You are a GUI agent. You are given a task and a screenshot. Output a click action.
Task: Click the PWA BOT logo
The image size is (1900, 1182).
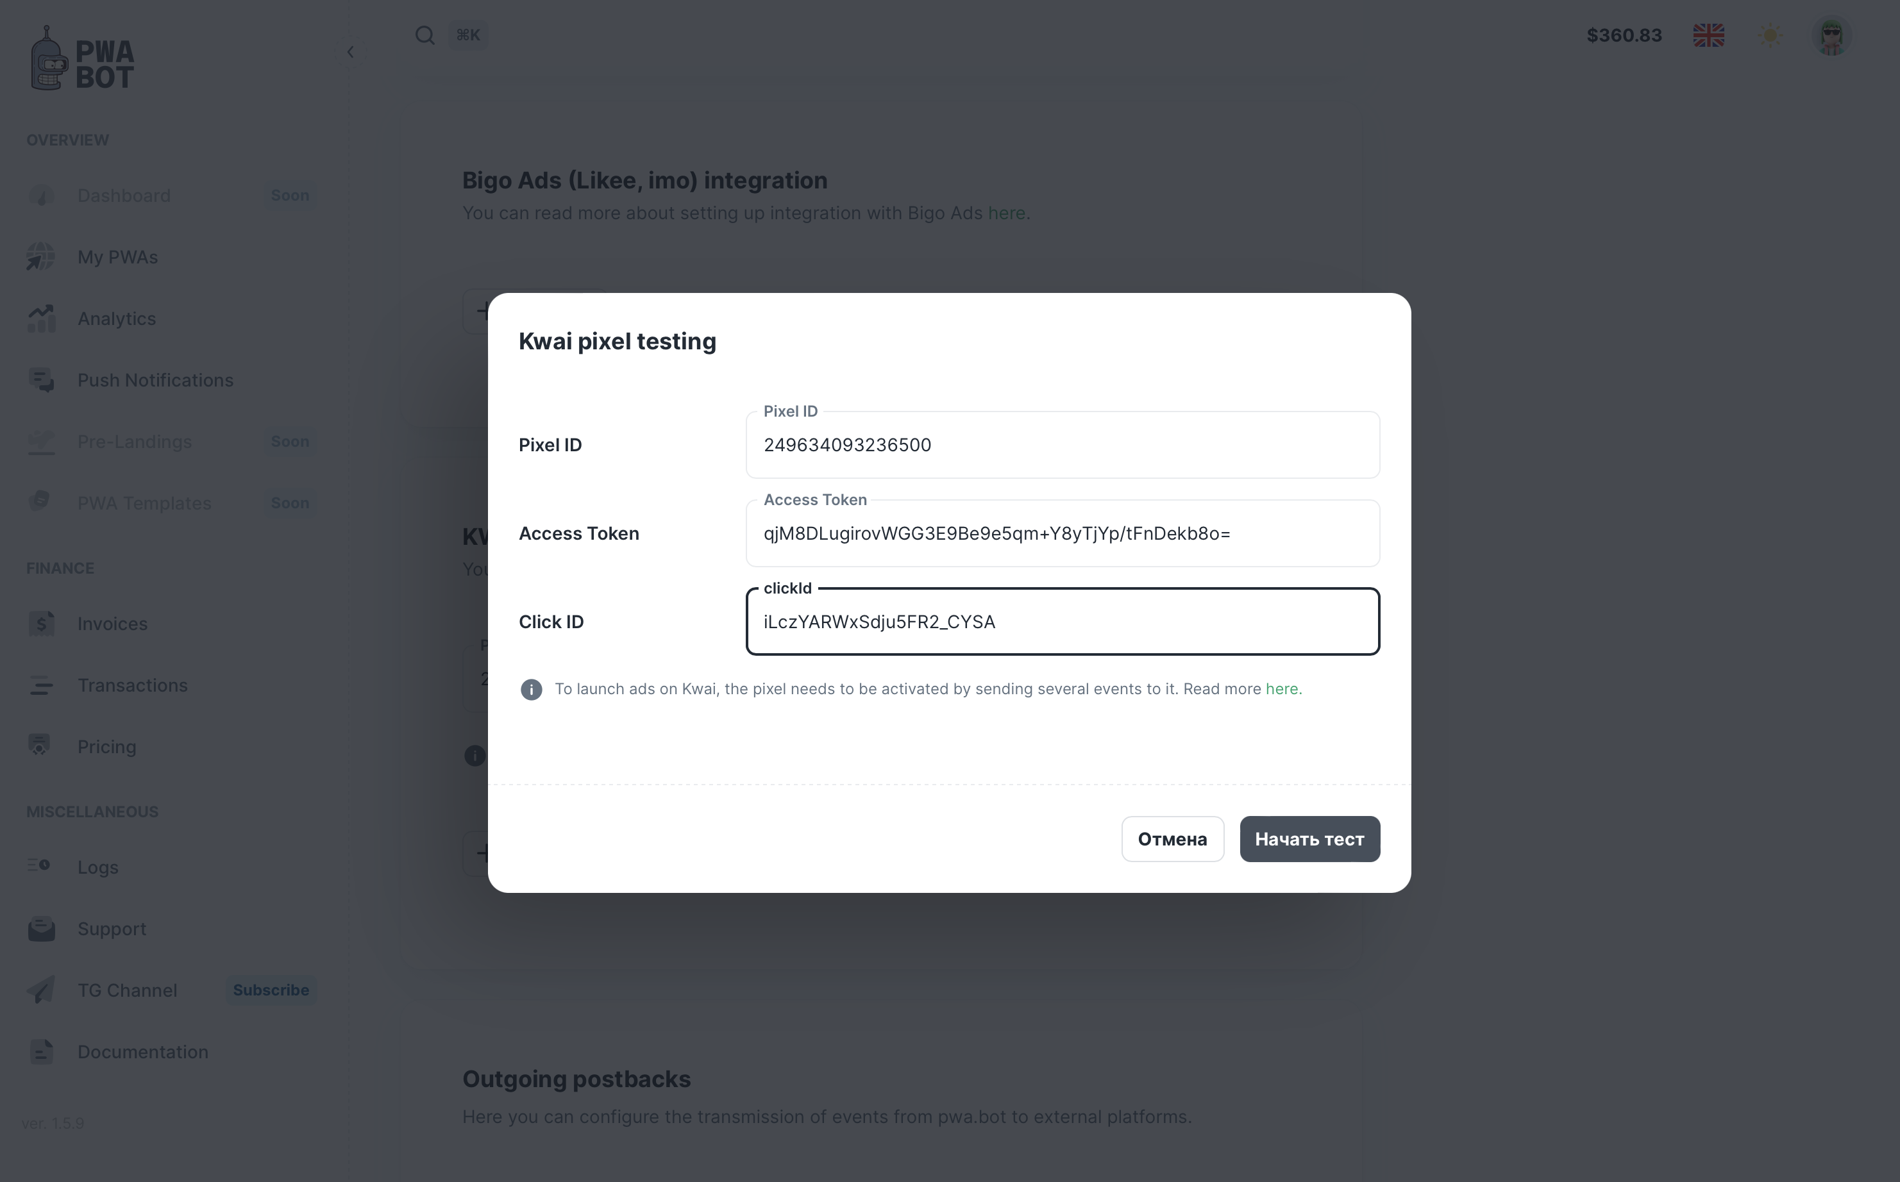pos(82,60)
